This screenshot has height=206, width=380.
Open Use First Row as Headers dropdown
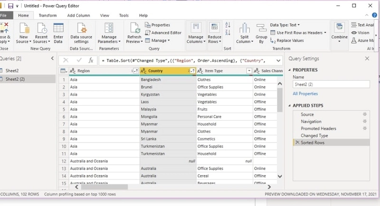click(298, 33)
